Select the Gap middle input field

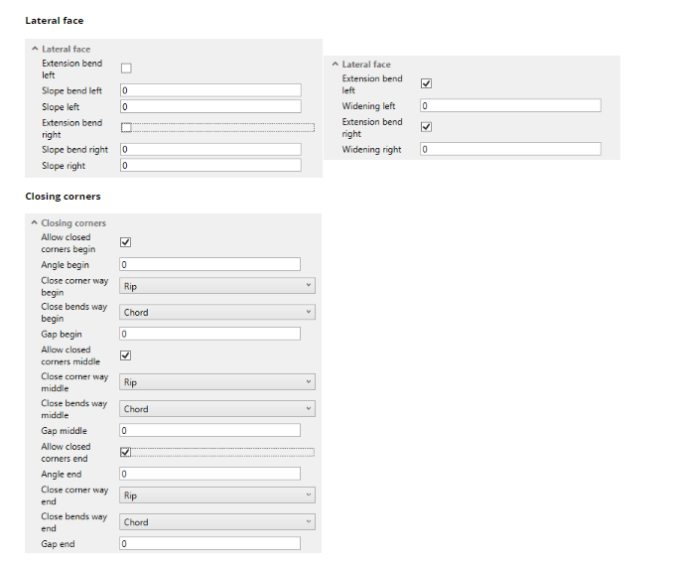210,431
